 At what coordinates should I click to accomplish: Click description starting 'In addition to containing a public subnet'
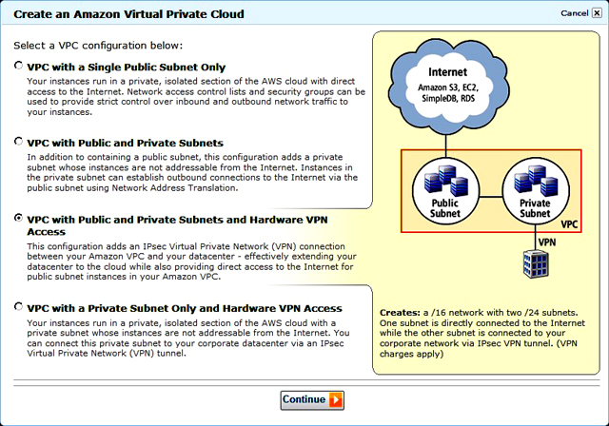(192, 173)
